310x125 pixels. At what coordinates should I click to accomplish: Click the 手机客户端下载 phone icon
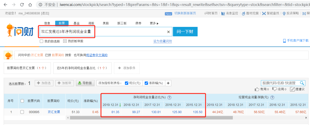pos(284,41)
